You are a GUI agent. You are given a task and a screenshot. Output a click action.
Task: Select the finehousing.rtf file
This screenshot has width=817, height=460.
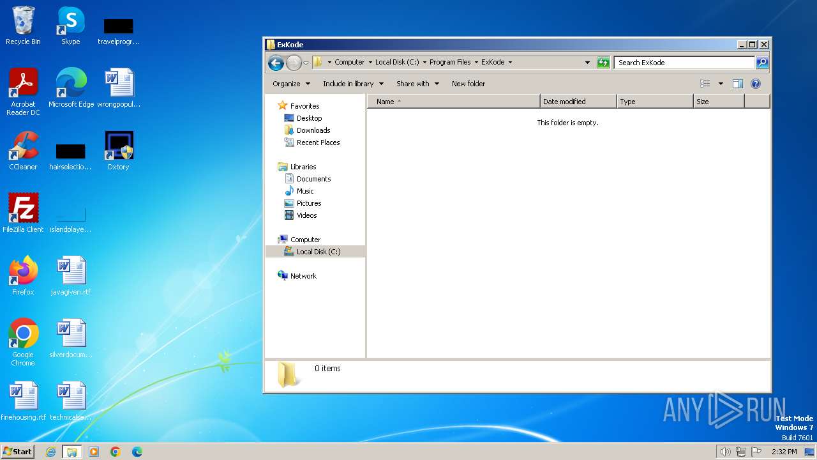24,401
